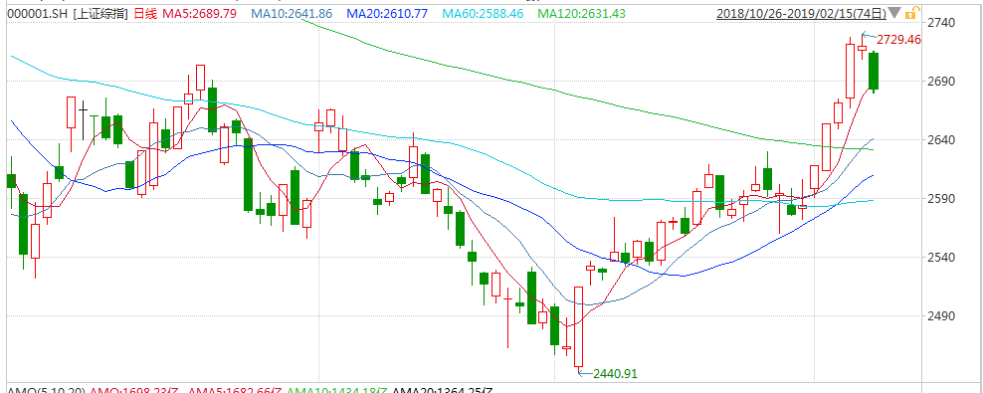Click the 2018/10/26-2019/02/15(74日) date range link
Image resolution: width=983 pixels, height=393 pixels.
tap(802, 13)
